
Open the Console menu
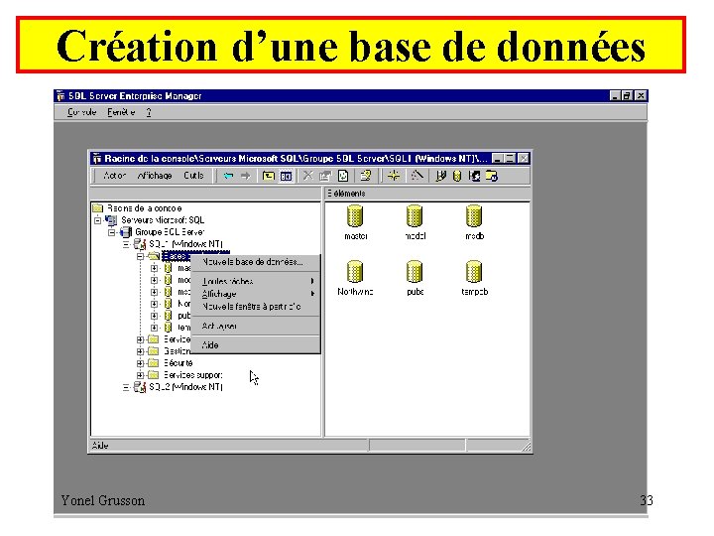pyautogui.click(x=82, y=112)
